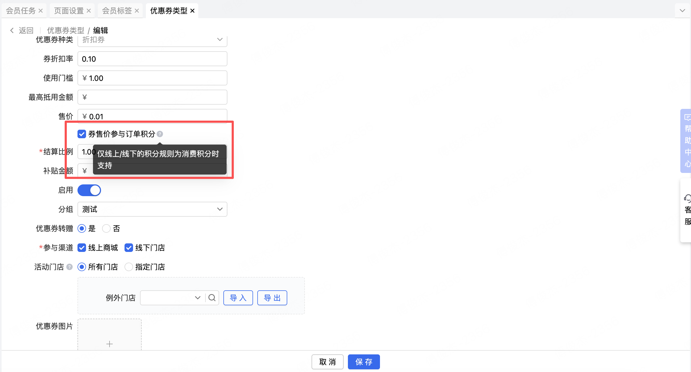Uncheck the 线下门店 channel checkbox
Screen dimensions: 691x372
click(x=129, y=248)
